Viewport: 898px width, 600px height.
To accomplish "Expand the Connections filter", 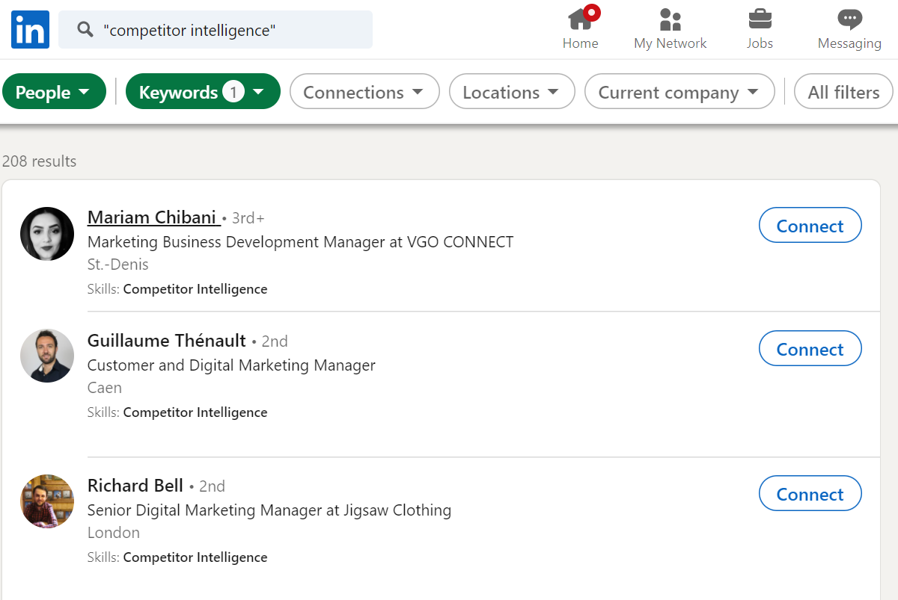I will point(364,91).
